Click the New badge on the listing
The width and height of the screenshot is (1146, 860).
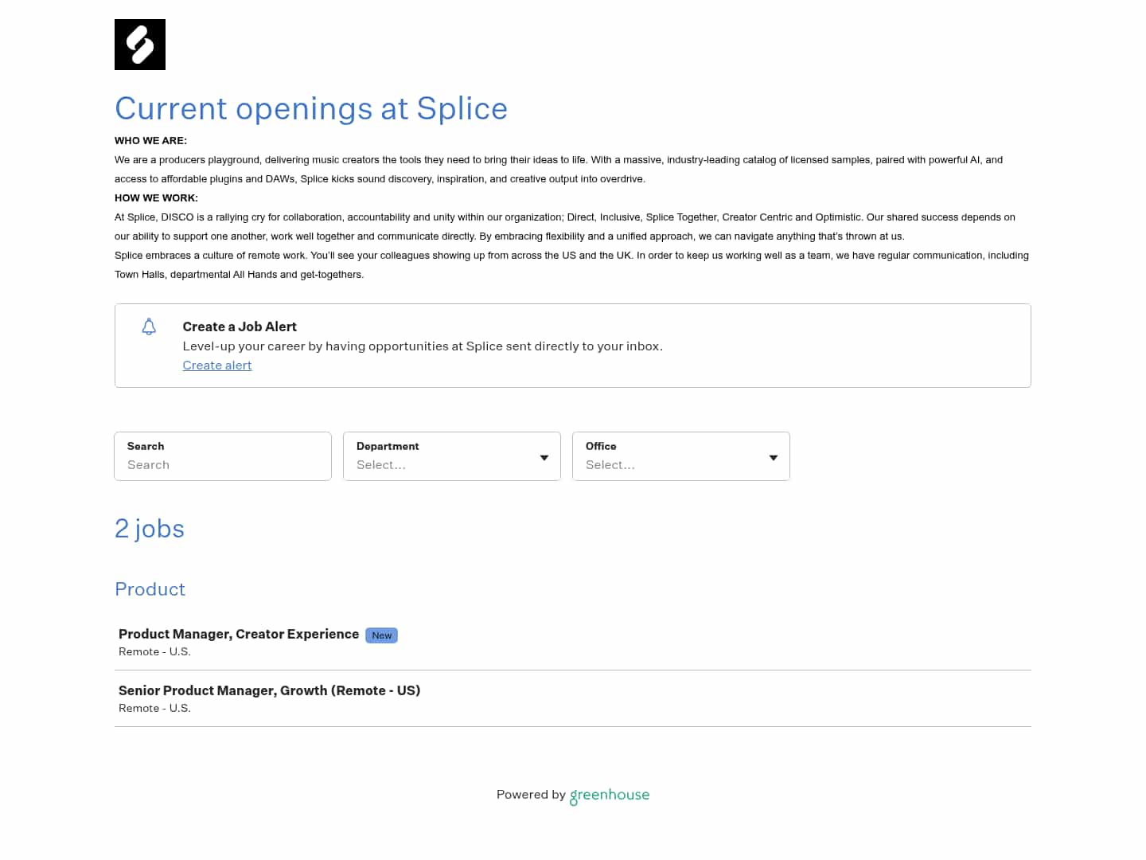pos(381,635)
